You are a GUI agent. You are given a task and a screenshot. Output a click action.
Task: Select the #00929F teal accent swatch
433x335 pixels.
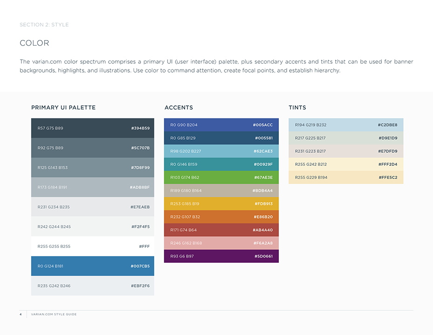pyautogui.click(x=221, y=164)
